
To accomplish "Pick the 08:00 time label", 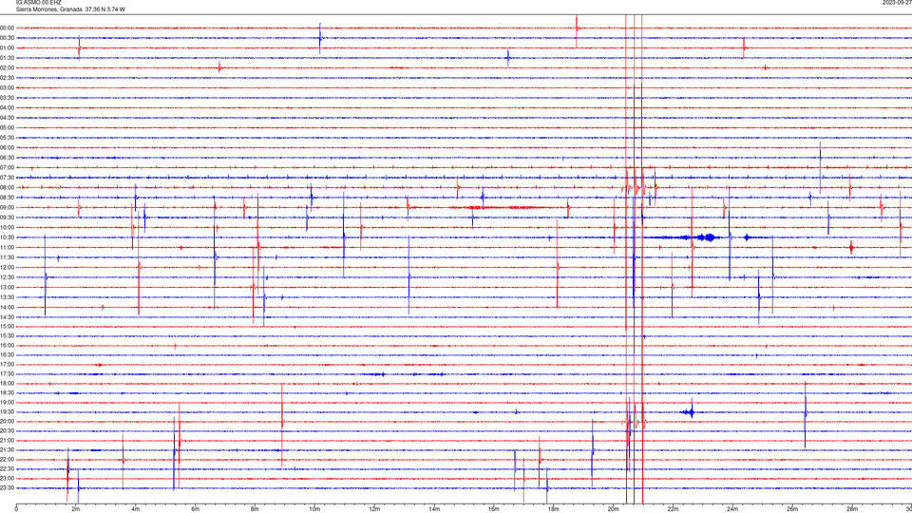I will point(8,187).
